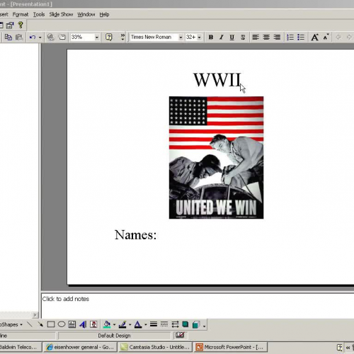Click the Insert Clip Art icon
Viewport: 354px width, 354px height.
93,324
